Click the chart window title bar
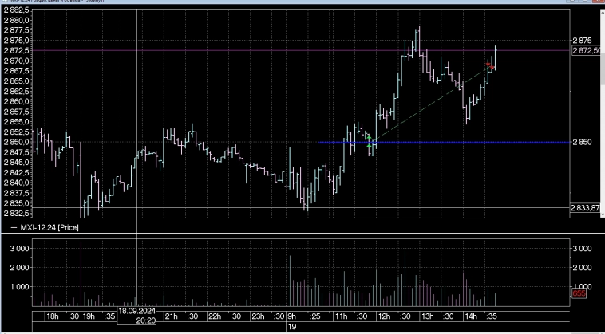This screenshot has width=605, height=334. point(239,2)
